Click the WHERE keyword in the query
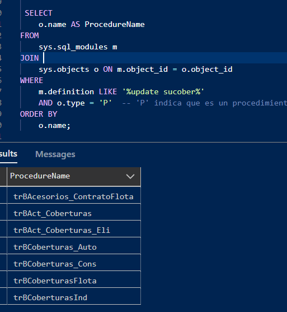Screen dimensions: 287x312 point(31,81)
